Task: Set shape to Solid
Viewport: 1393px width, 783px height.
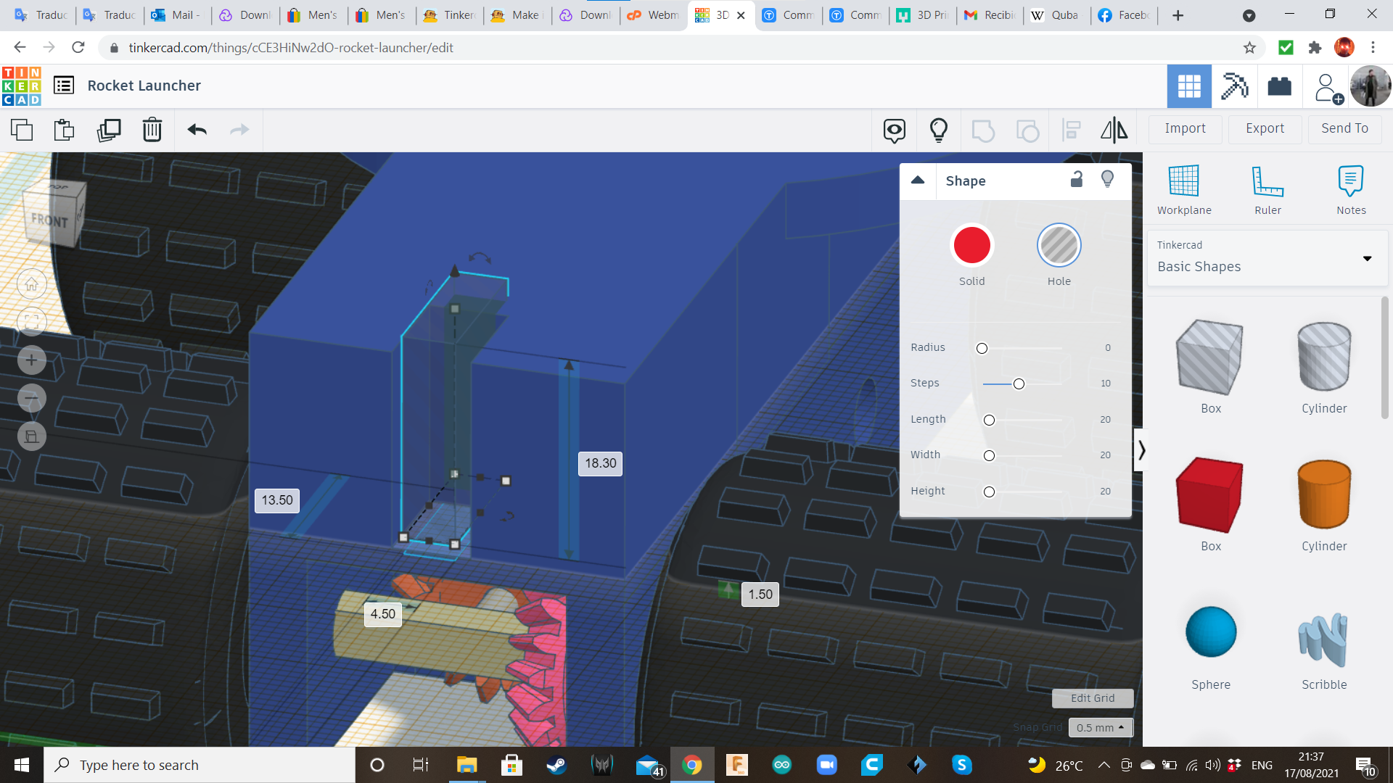Action: [971, 246]
